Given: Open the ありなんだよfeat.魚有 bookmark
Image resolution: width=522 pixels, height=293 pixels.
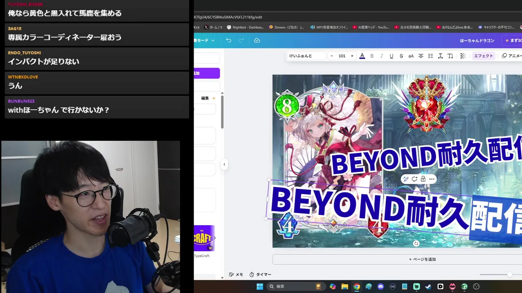Looking at the screenshot, I should pos(454,27).
